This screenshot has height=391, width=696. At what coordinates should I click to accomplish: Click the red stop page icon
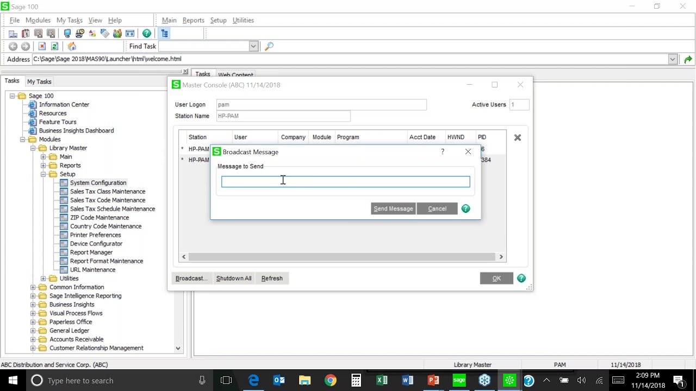coord(42,47)
